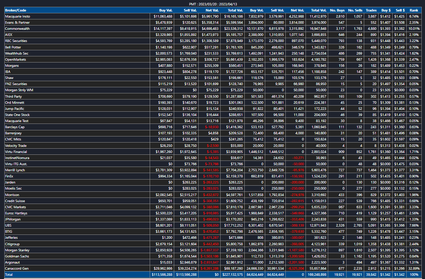Screen dimensions: 425x279
Task: Select the Jefferies broker name
Action: coord(12,238)
